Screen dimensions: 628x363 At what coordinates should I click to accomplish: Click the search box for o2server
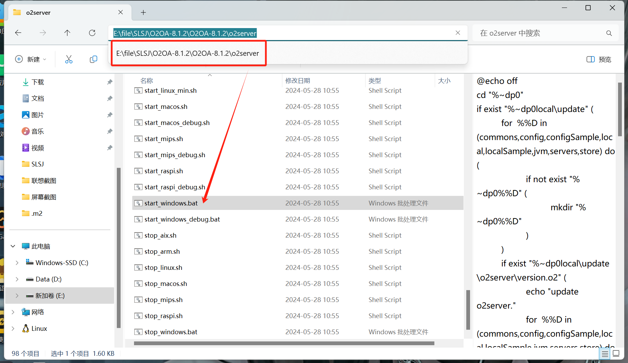coord(540,33)
